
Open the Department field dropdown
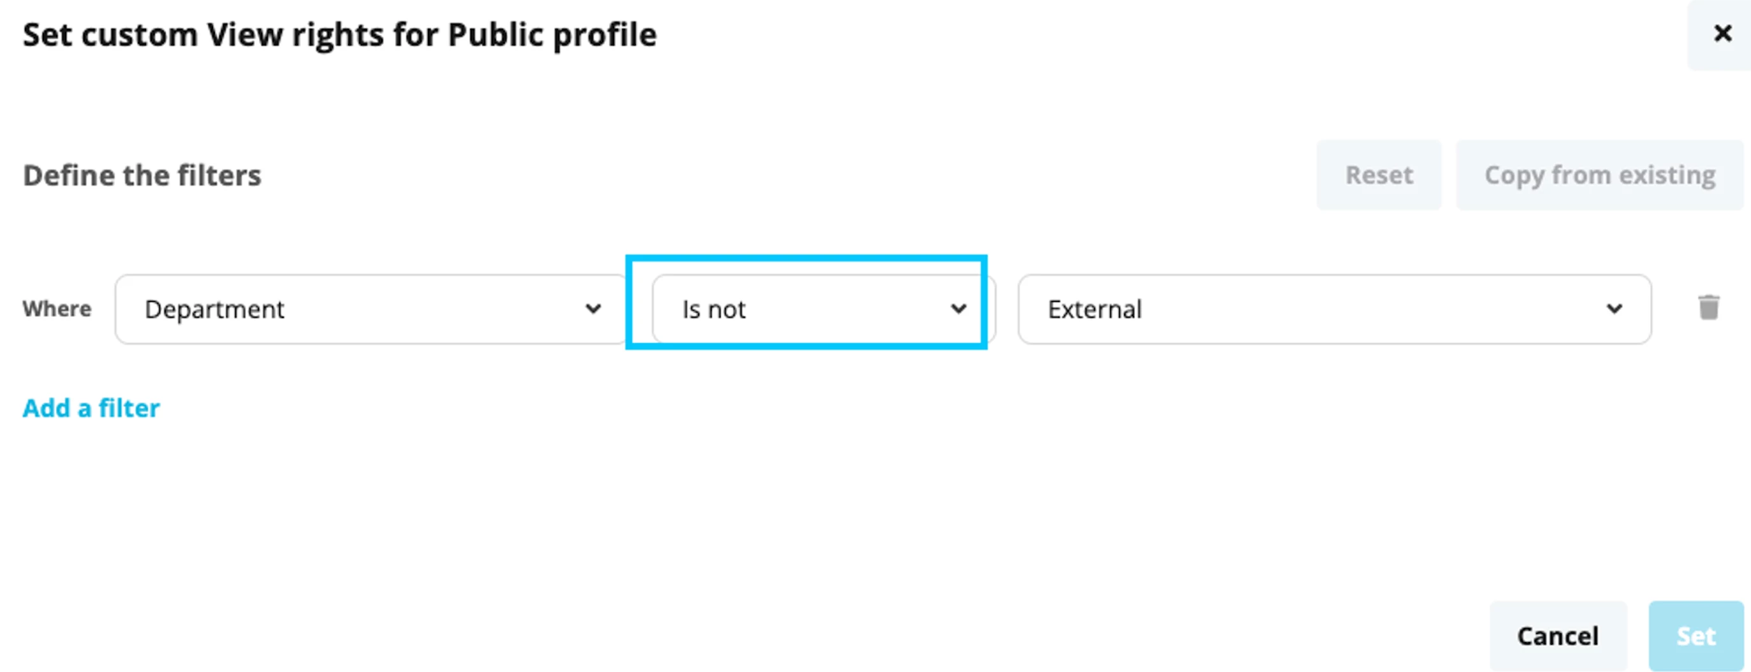click(x=370, y=309)
